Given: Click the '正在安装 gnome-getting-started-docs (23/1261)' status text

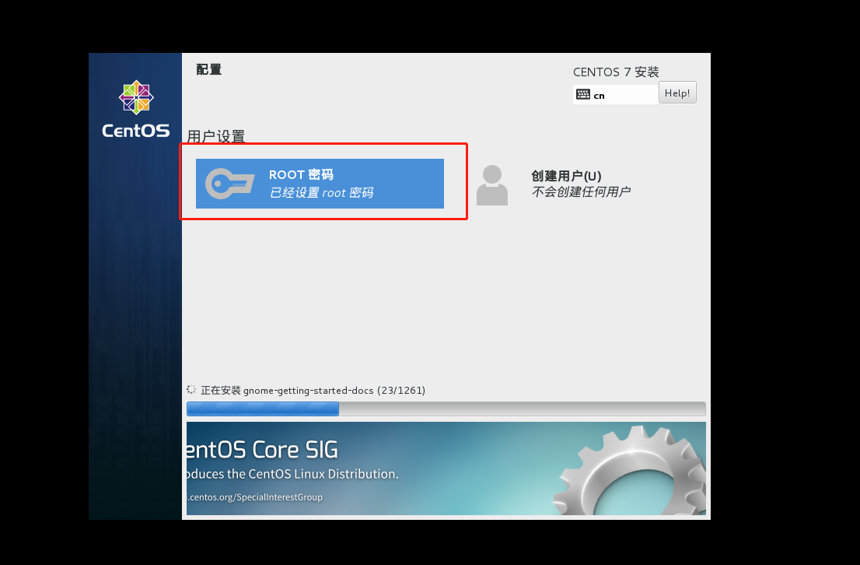Looking at the screenshot, I should coord(313,391).
